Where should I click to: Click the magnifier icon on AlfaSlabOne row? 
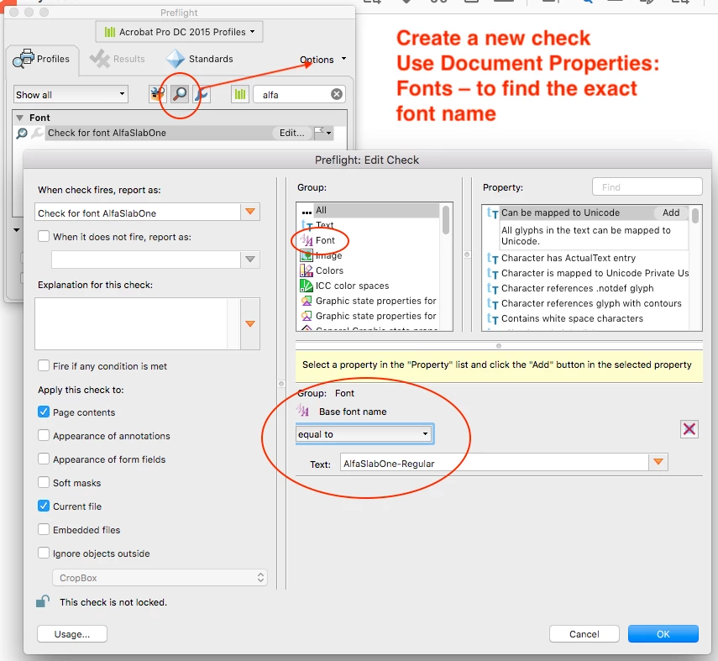tap(22, 134)
